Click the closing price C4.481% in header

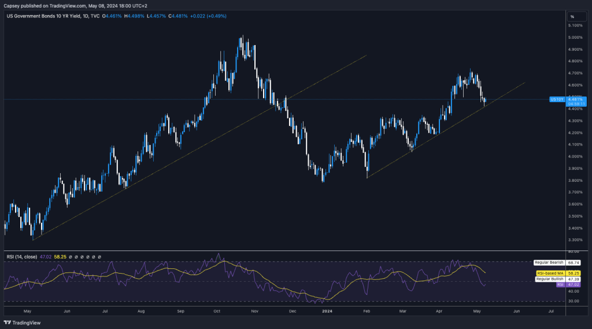click(x=180, y=16)
